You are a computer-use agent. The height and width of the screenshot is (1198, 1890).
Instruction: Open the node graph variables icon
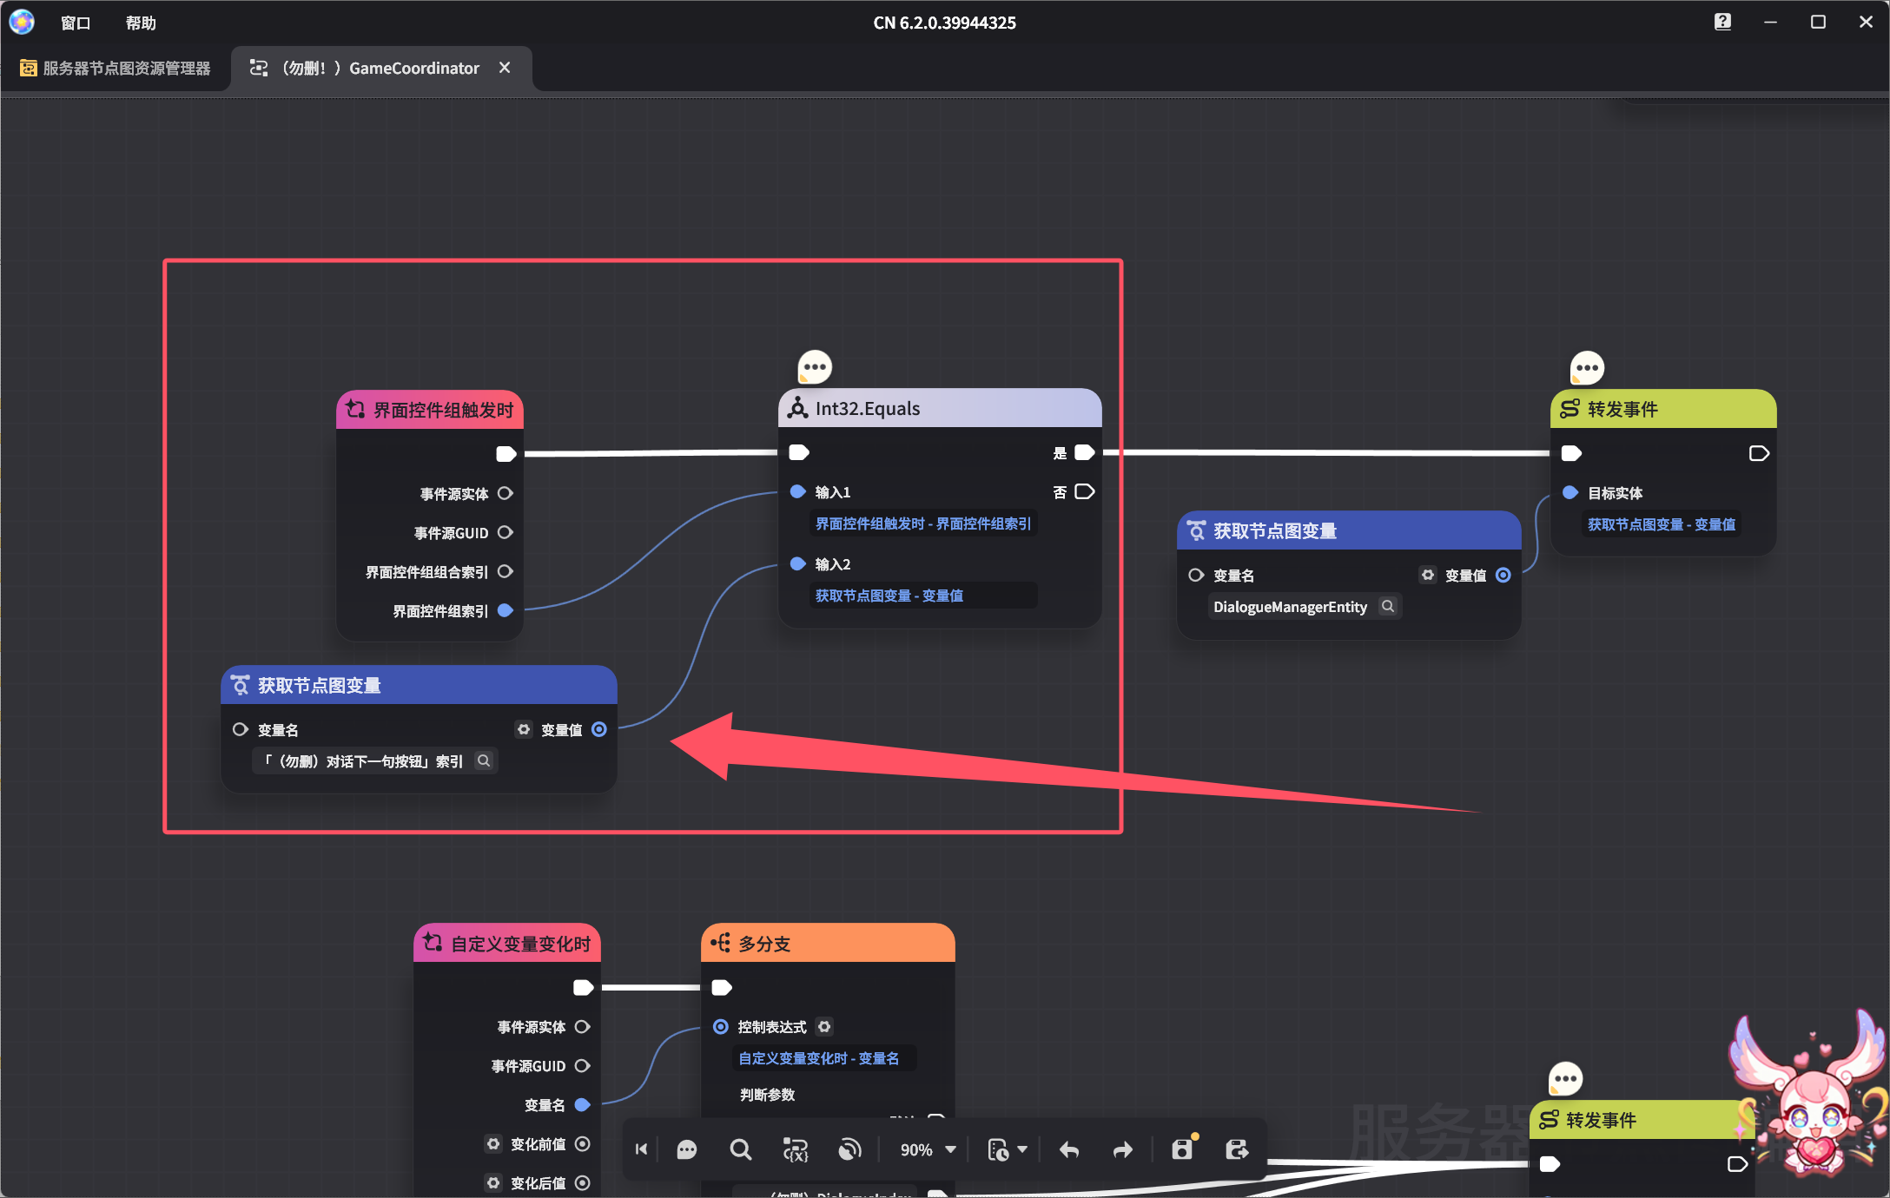(x=795, y=1150)
